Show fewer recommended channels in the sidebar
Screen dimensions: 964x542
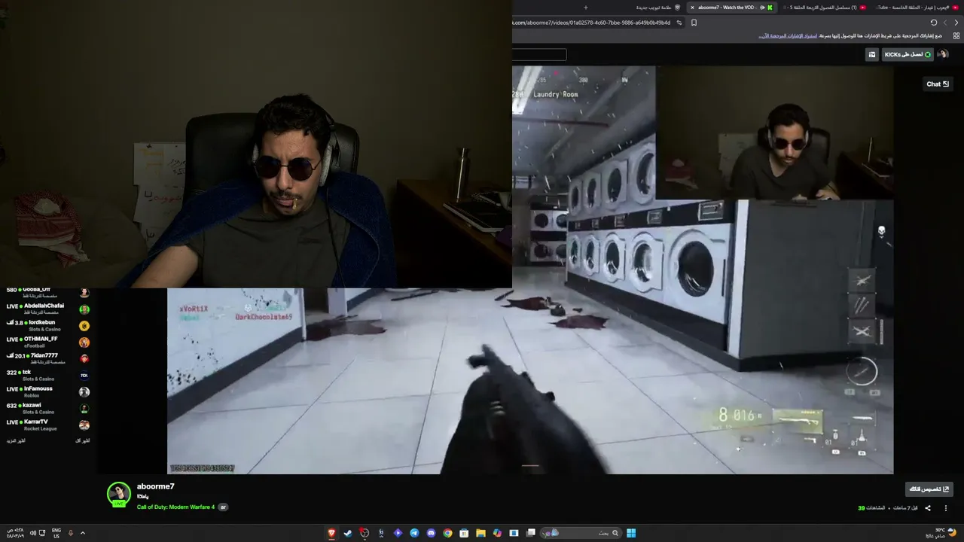pyautogui.click(x=83, y=440)
